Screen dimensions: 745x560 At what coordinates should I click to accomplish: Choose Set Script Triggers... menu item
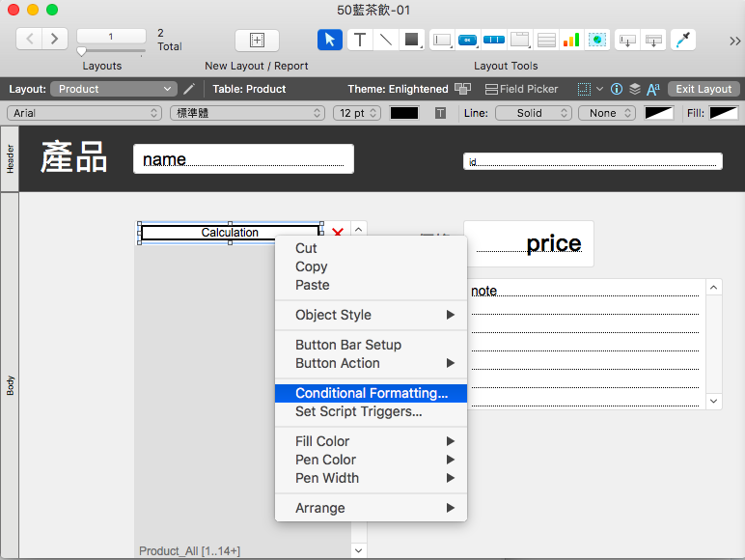371,411
